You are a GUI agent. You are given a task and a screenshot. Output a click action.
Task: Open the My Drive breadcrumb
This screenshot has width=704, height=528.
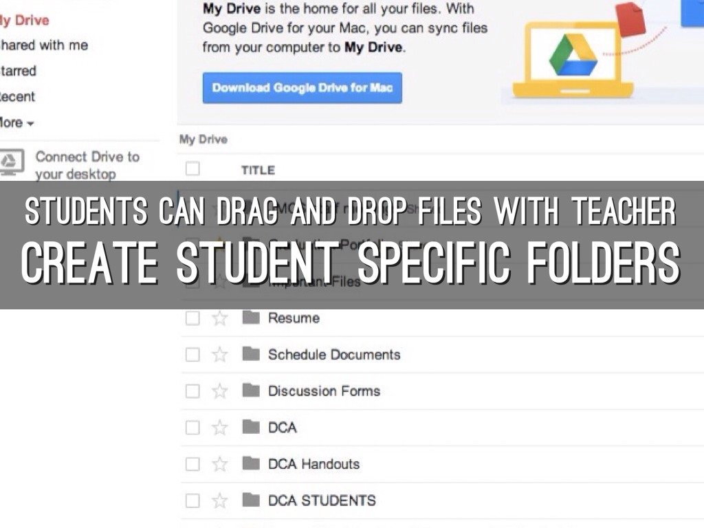[x=203, y=140]
